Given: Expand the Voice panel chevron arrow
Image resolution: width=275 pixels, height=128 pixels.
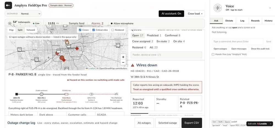Looking at the screenshot, I should [270, 8].
